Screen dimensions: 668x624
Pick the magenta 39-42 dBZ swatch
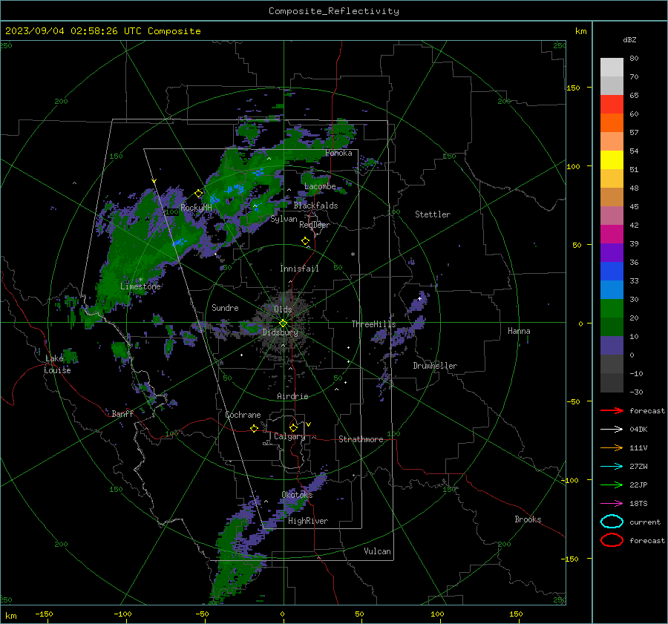tap(612, 234)
